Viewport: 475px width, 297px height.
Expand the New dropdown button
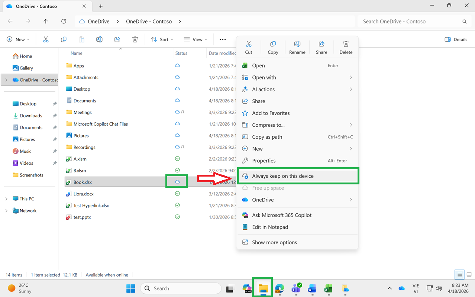pyautogui.click(x=18, y=39)
